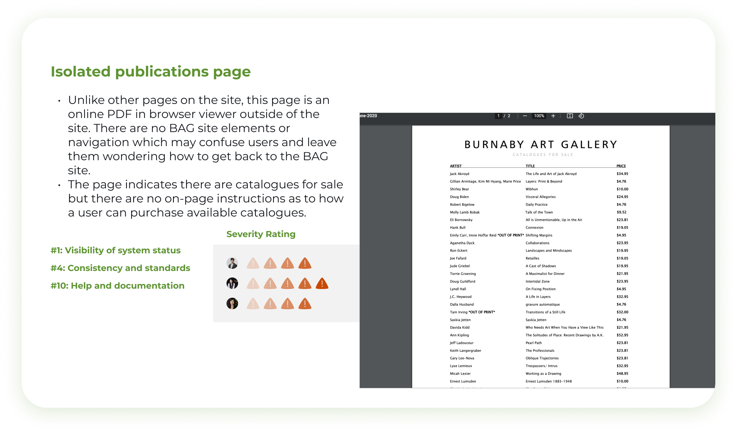This screenshot has width=737, height=433.
Task: Click the title 'Intertidal Zone'
Action: pos(538,281)
